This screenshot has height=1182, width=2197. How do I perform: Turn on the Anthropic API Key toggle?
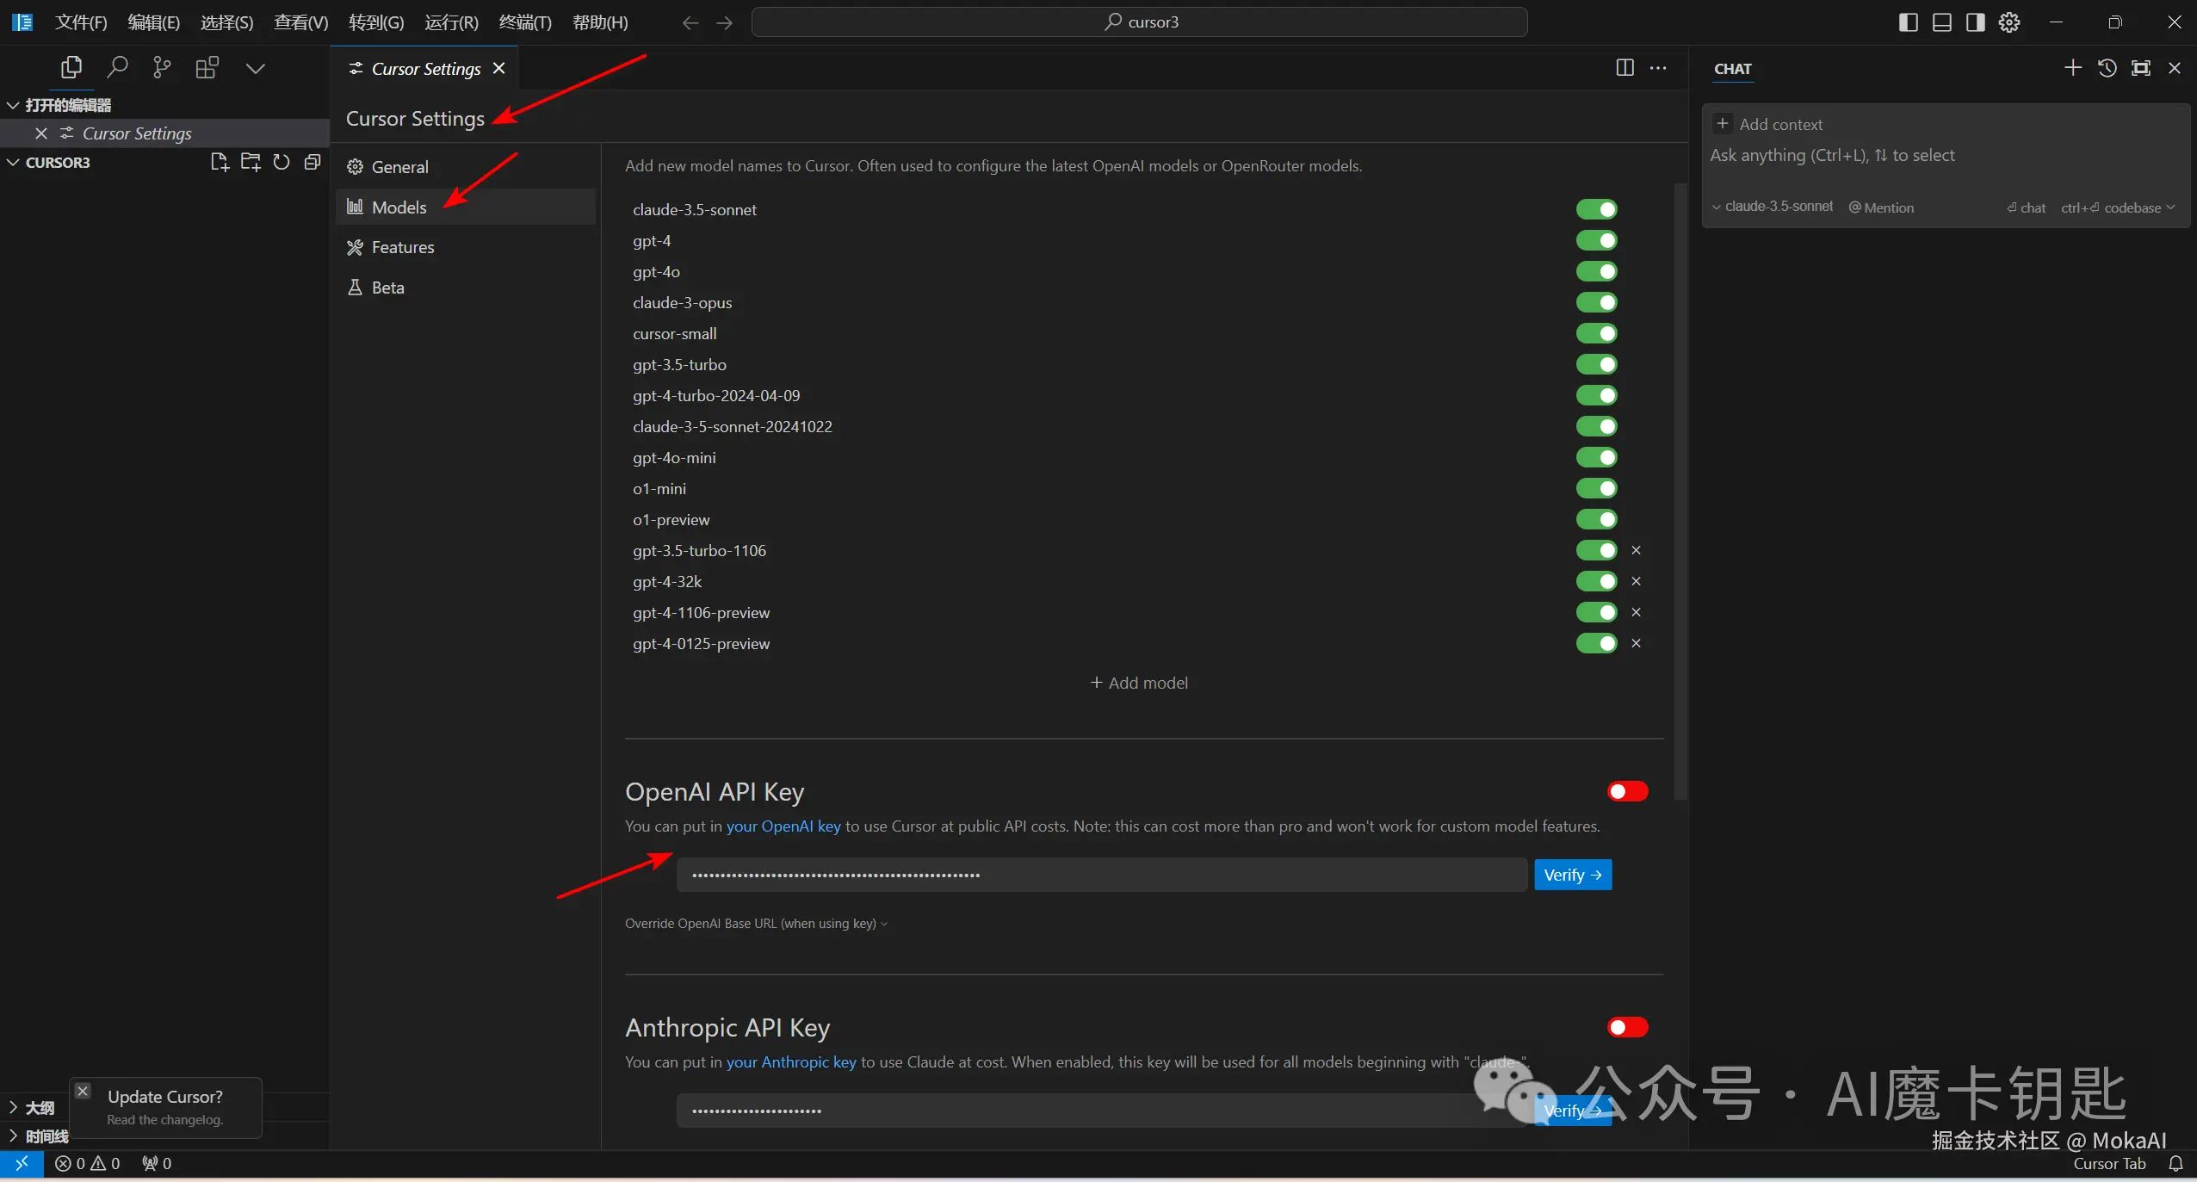tap(1627, 1027)
